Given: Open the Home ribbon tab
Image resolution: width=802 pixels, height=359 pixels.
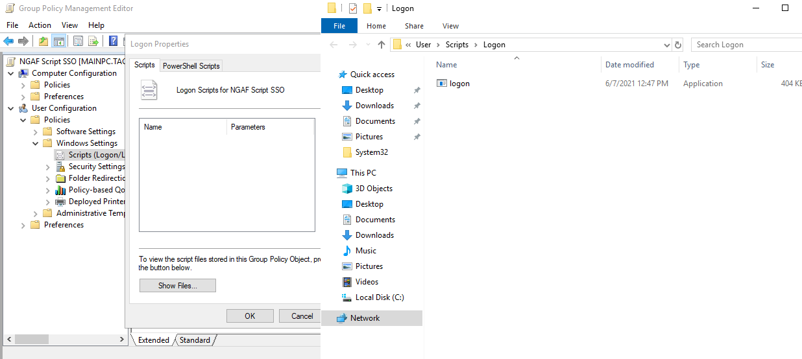Looking at the screenshot, I should (376, 26).
